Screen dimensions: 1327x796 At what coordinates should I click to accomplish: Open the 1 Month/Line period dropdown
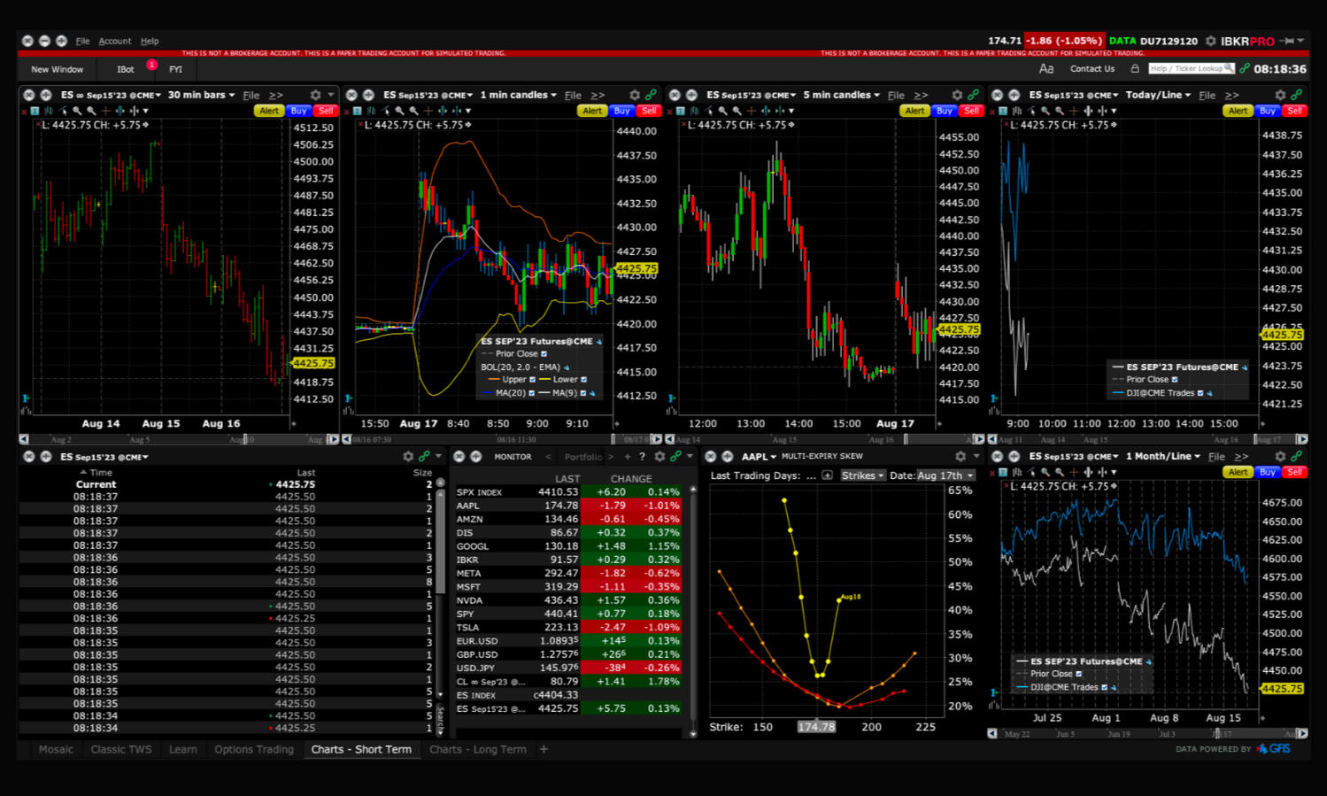(1163, 456)
